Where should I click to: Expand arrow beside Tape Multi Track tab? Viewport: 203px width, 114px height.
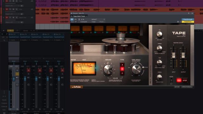[x=86, y=16]
